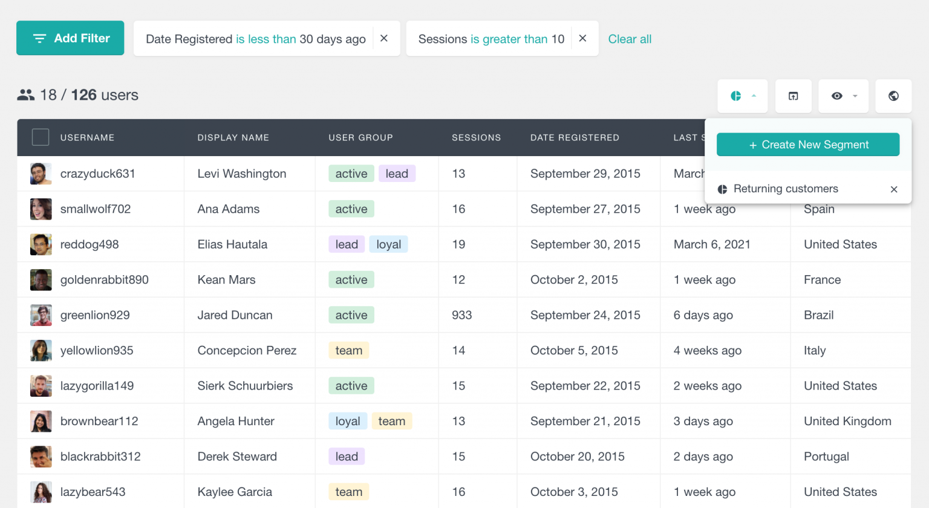The image size is (929, 508).
Task: Click the segment icon beside Returning customers
Action: click(x=722, y=189)
